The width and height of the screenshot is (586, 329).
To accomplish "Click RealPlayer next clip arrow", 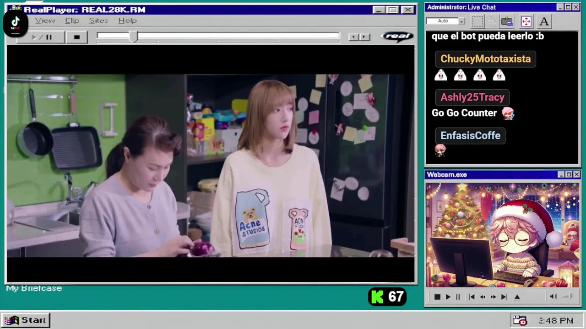I will coord(364,37).
